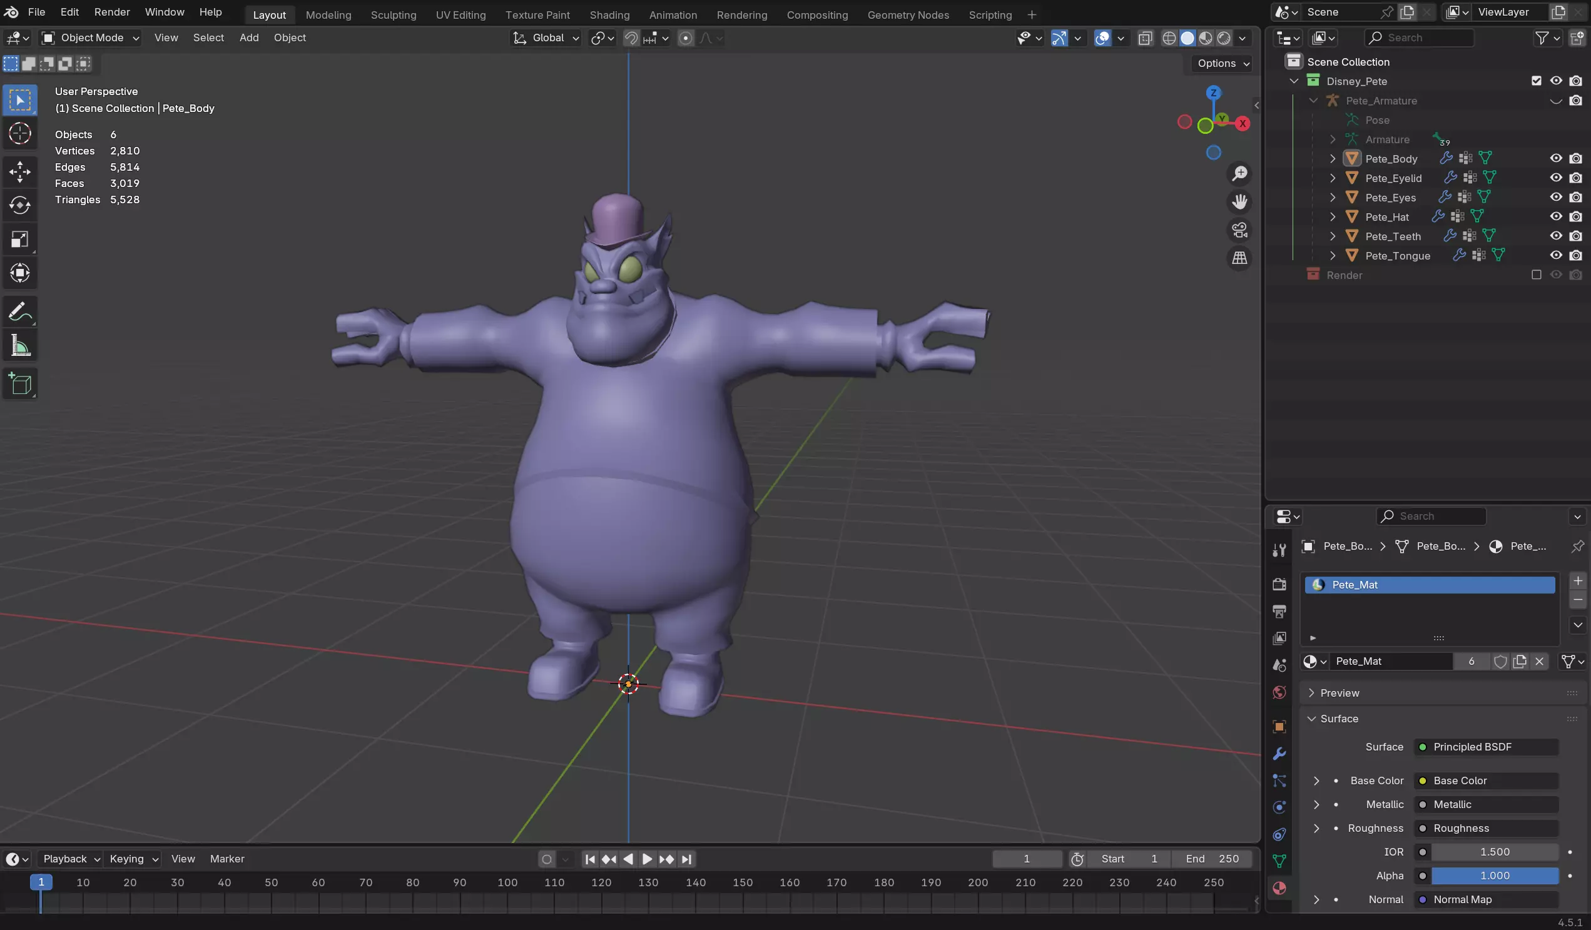1591x930 pixels.
Task: Activate the Annotate tool
Action: click(x=19, y=311)
